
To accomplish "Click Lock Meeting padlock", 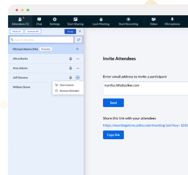I will (x=101, y=21).
